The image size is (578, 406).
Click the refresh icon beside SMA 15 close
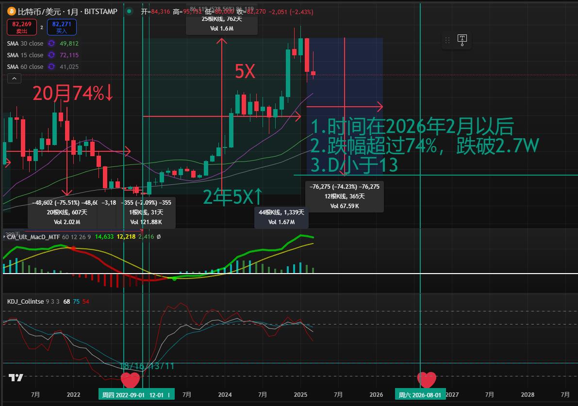click(51, 55)
